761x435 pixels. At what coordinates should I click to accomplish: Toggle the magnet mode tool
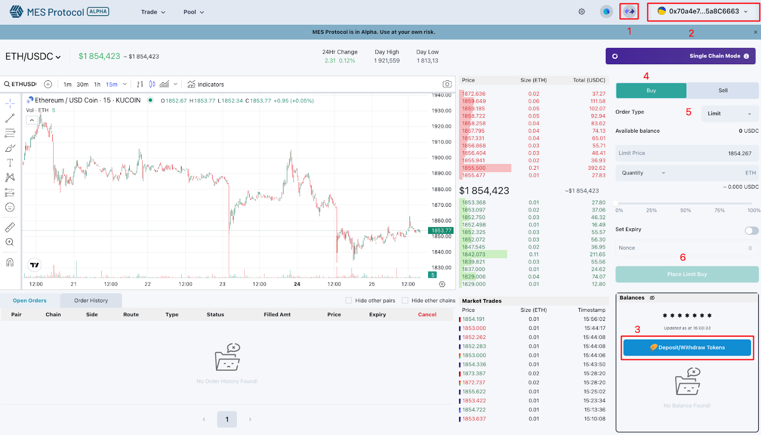pos(10,262)
